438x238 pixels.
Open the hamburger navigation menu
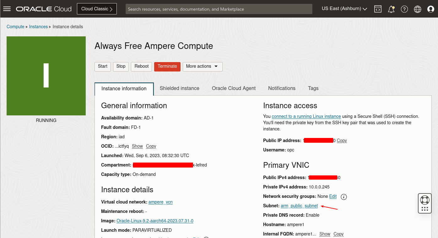[x=7, y=9]
